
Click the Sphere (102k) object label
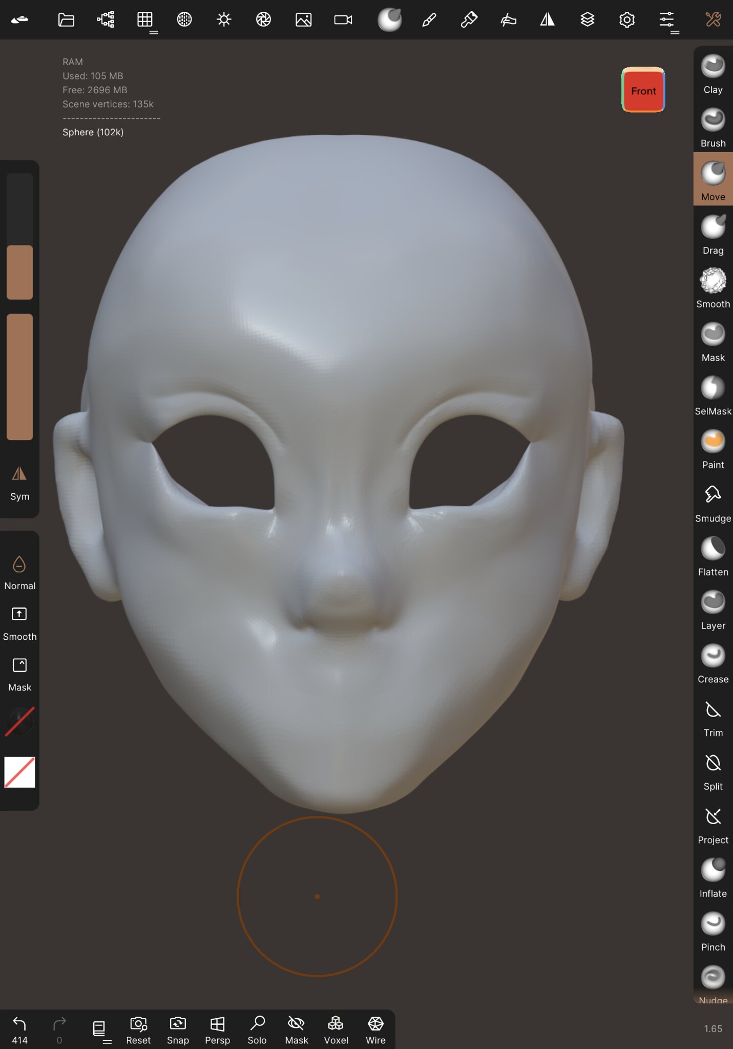93,132
